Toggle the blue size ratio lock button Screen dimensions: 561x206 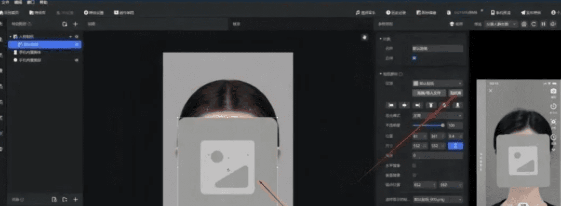456,146
